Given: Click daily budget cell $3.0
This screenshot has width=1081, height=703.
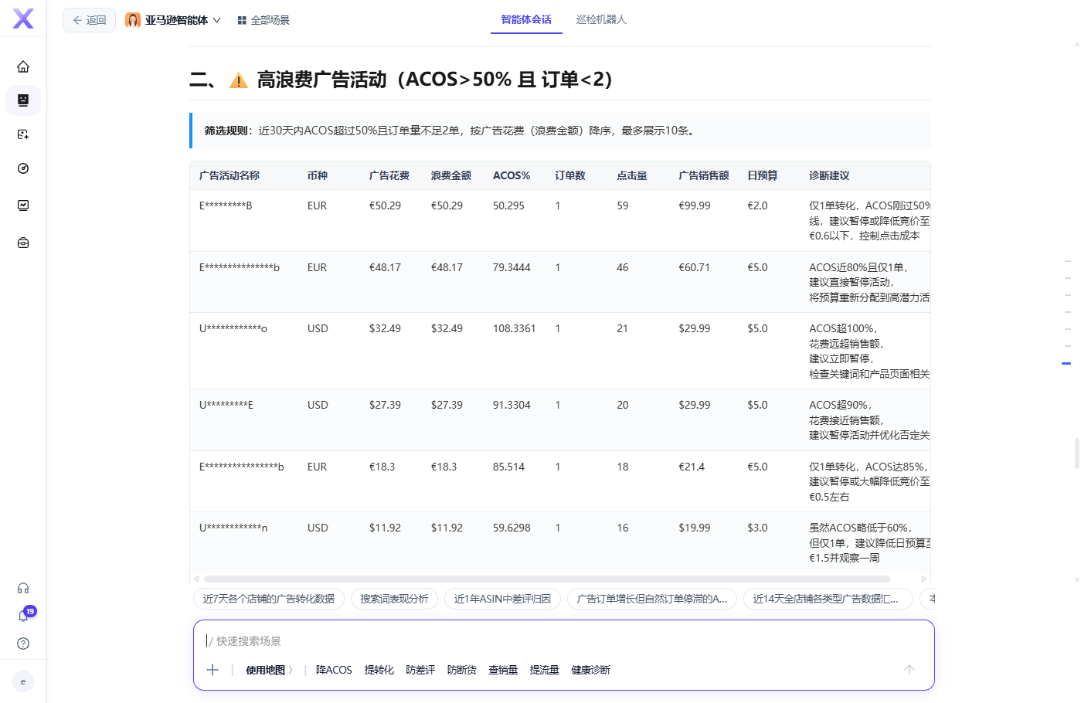Looking at the screenshot, I should 757,528.
